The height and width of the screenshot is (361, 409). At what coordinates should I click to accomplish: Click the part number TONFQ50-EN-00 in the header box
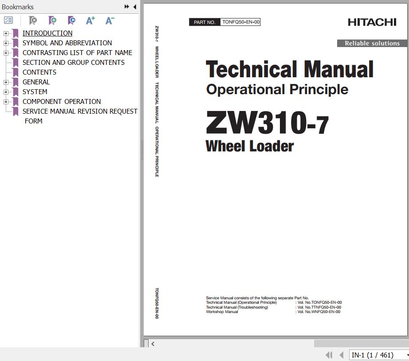coord(241,22)
